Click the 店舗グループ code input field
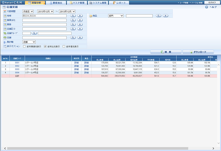The image size is (221, 151). point(26,33)
